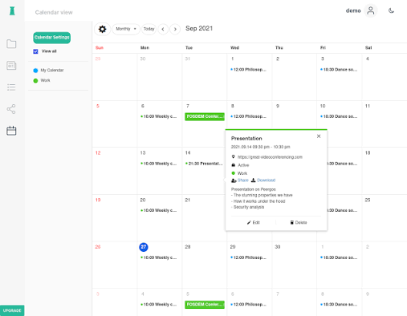
Task: Open 12:00 Philosophy event on Sept 29
Action: point(250,257)
